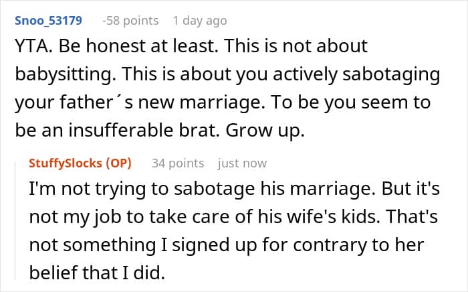Click "belief that I did." final line

(x=97, y=273)
